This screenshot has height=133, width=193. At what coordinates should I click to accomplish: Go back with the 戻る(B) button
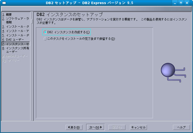(x=74, y=127)
